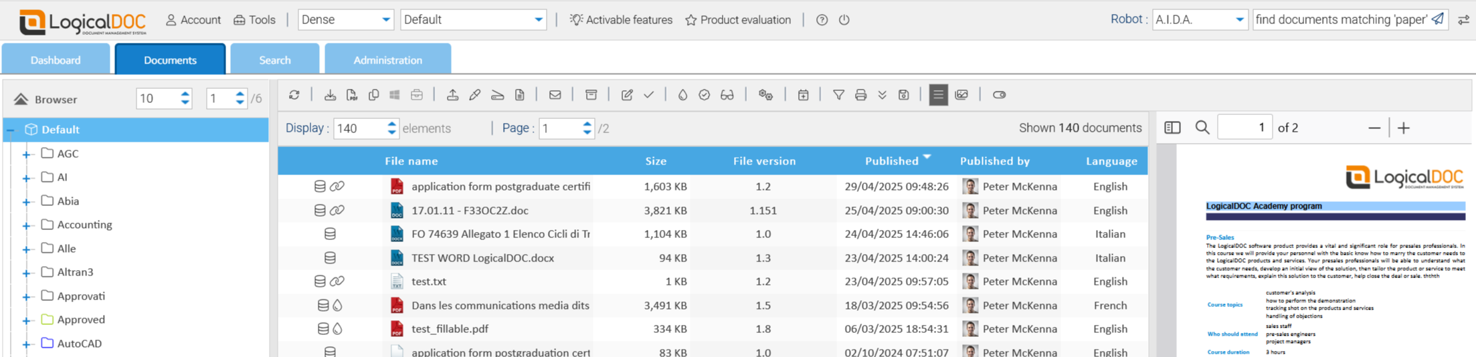The width and height of the screenshot is (1476, 357).
Task: Click the briefcase toolbar icon
Action: tap(417, 95)
